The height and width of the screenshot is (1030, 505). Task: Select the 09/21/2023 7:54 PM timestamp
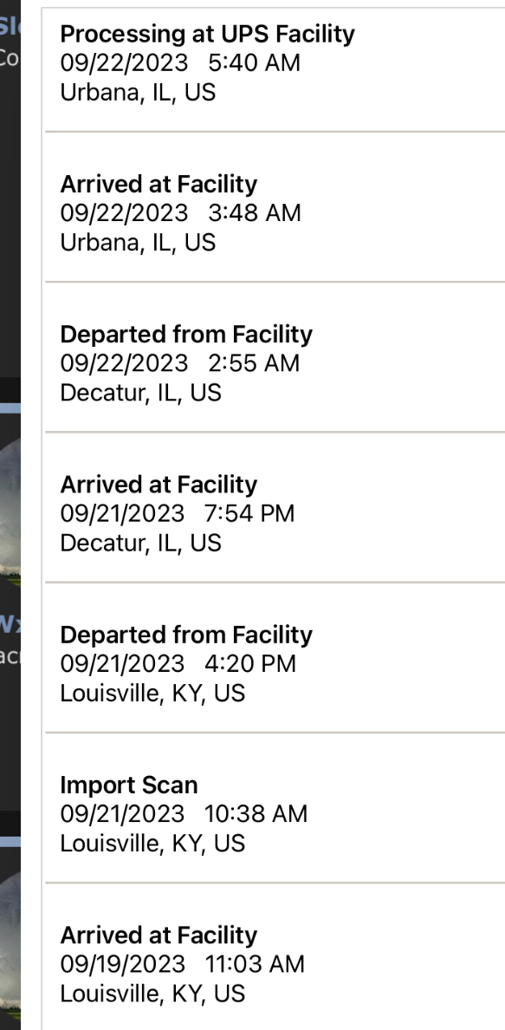[x=178, y=513]
